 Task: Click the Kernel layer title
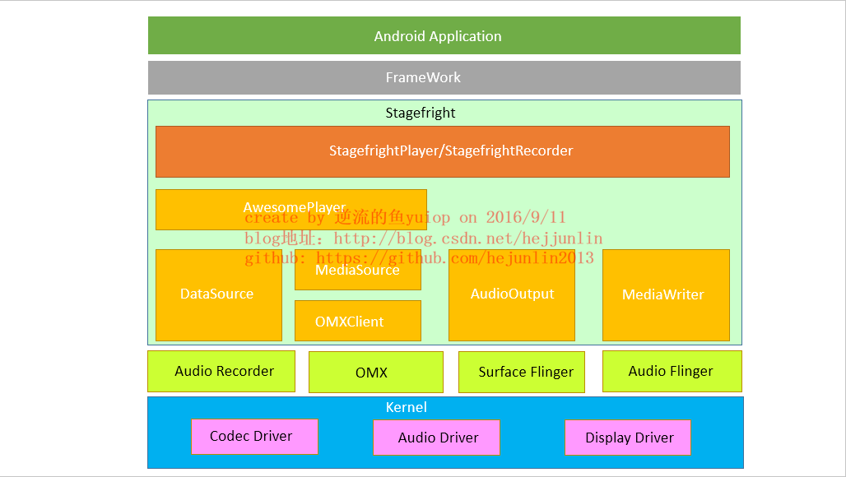[407, 407]
